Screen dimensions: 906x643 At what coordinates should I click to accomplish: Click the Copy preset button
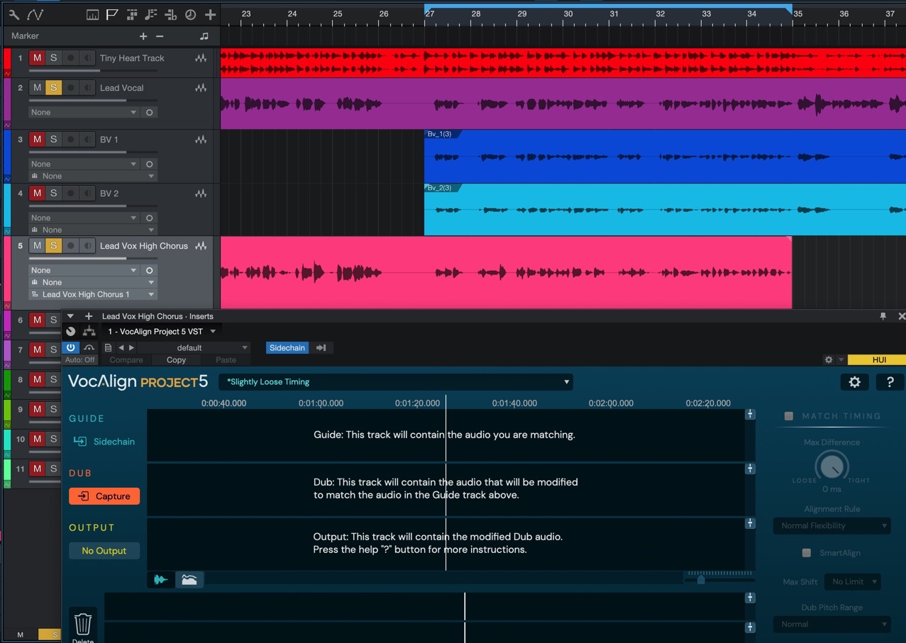pyautogui.click(x=176, y=360)
